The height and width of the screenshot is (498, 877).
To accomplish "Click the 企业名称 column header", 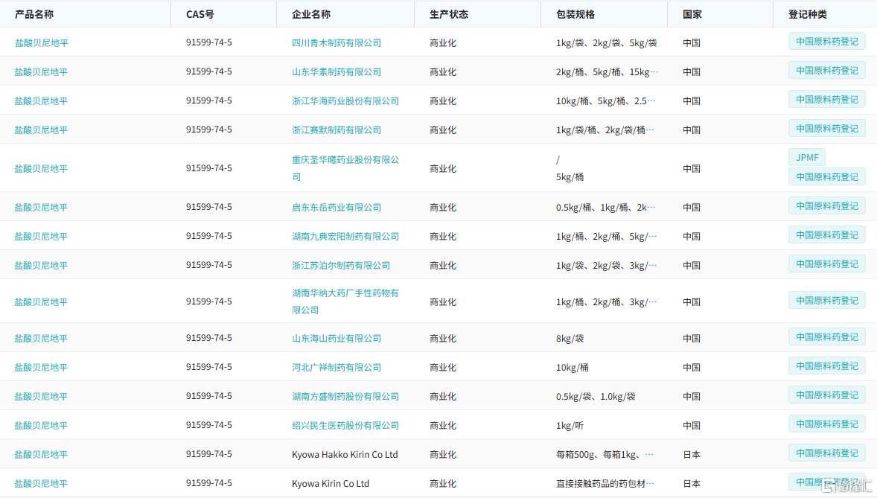I will click(x=311, y=15).
